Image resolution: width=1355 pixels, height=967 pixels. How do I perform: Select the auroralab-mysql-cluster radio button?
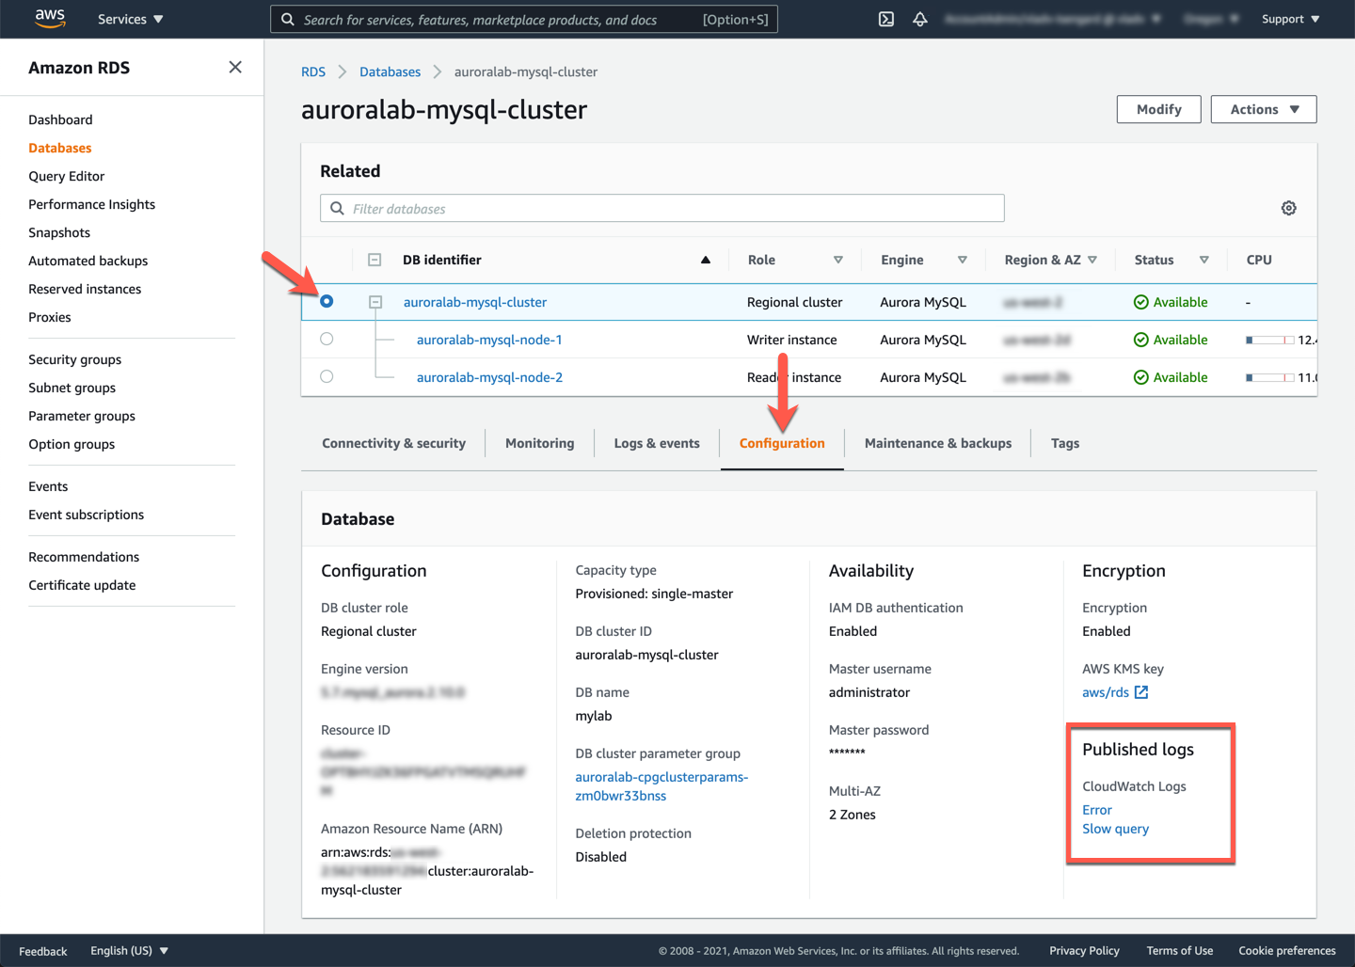tap(327, 302)
